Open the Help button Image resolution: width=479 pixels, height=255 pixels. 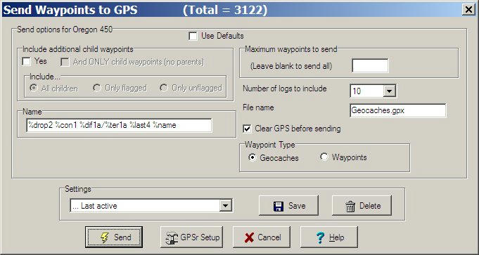point(329,237)
